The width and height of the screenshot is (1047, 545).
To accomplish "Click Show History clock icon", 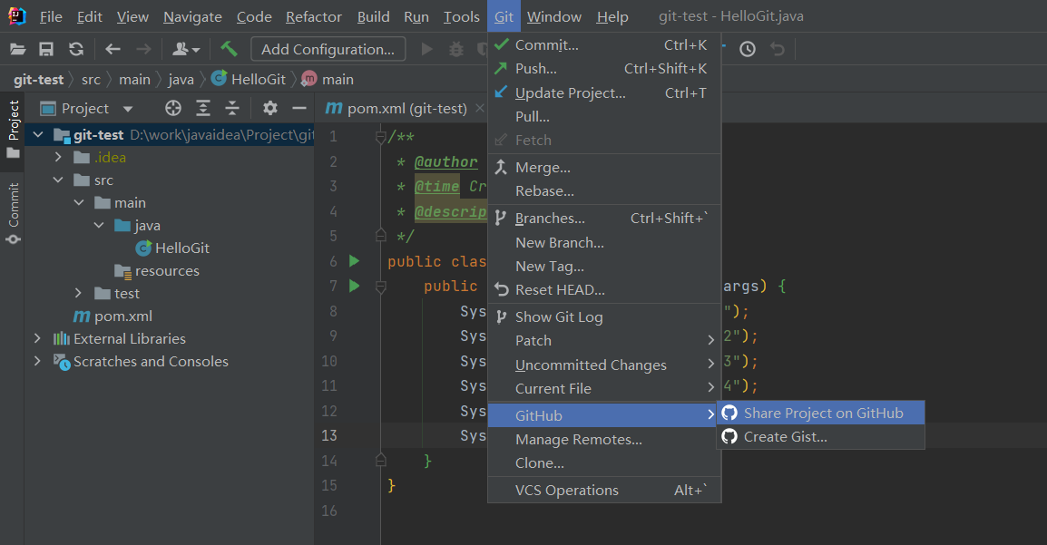I will click(747, 49).
